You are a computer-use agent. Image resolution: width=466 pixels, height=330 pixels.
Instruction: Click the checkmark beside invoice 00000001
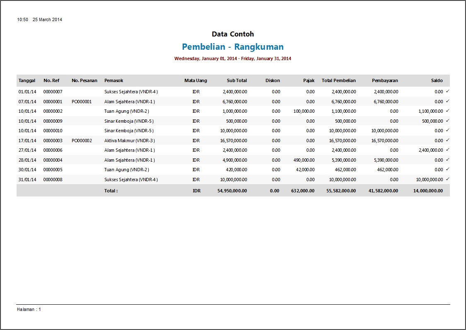click(447, 101)
